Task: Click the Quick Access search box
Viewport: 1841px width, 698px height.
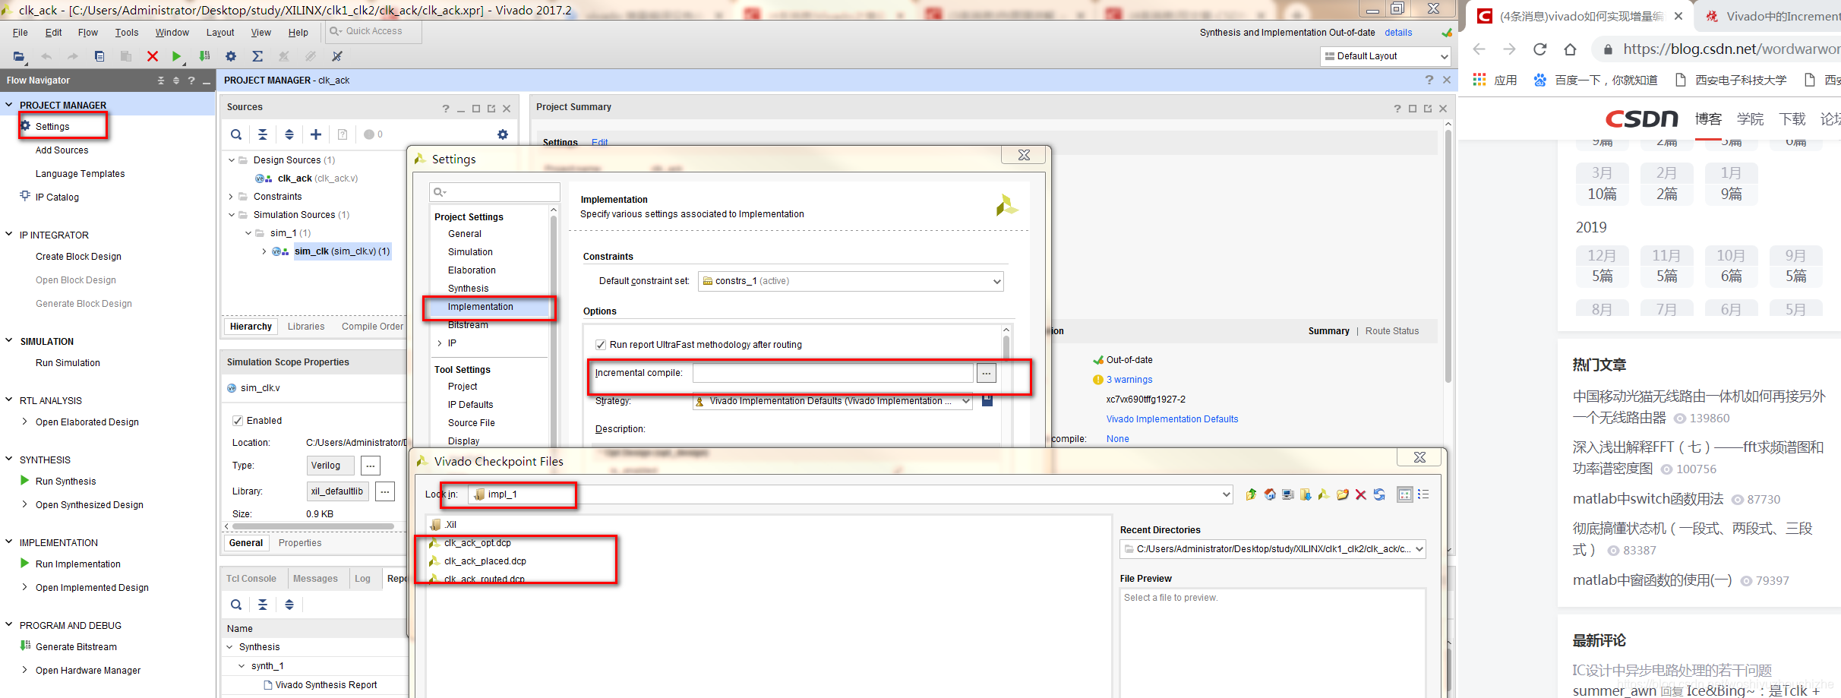Action: 374,31
